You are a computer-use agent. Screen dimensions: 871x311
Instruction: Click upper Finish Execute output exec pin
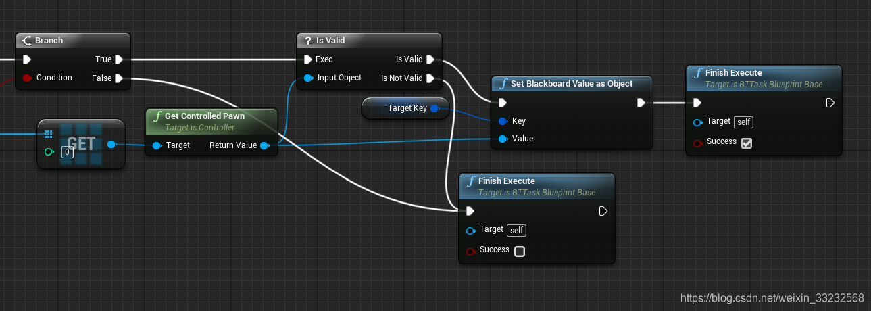[x=830, y=103]
